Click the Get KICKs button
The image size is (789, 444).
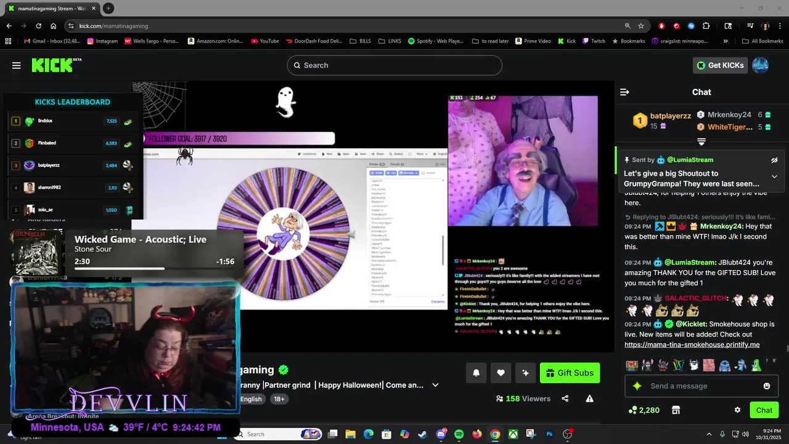click(720, 65)
